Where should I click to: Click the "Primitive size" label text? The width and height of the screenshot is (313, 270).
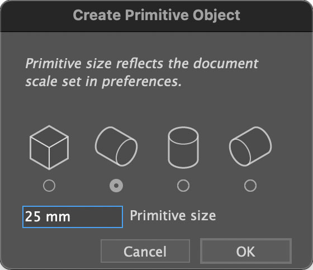pos(173,216)
